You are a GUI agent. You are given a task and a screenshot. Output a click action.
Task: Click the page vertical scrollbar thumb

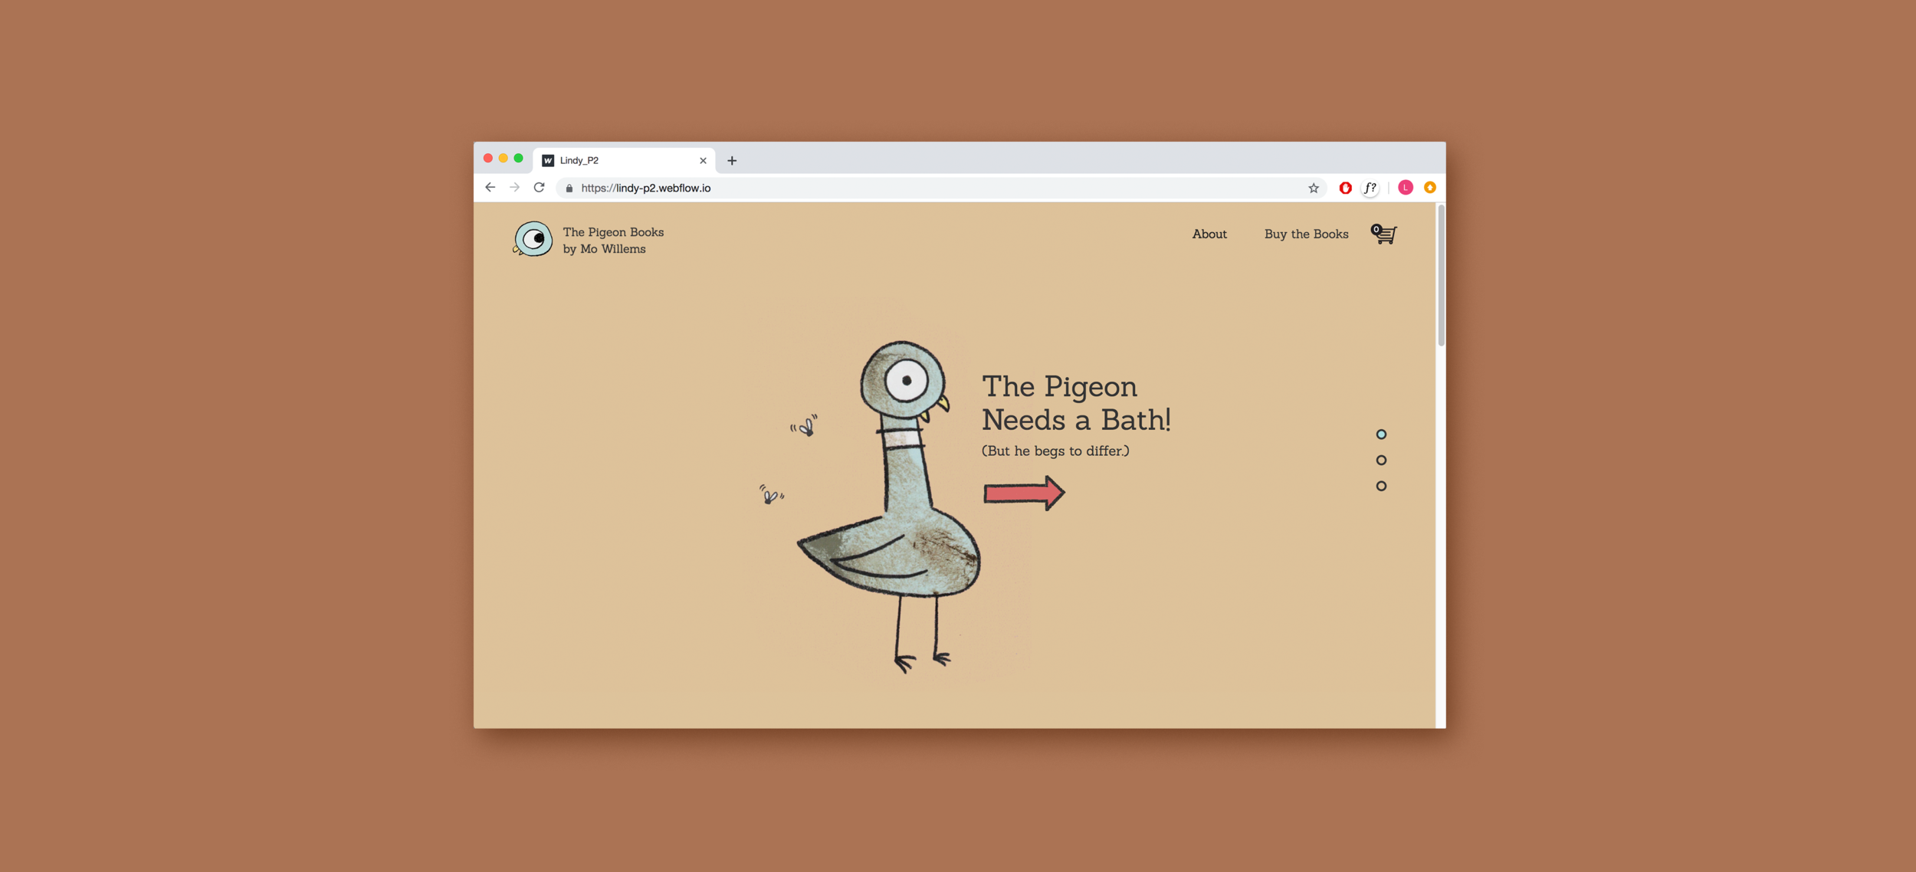pyautogui.click(x=1441, y=276)
